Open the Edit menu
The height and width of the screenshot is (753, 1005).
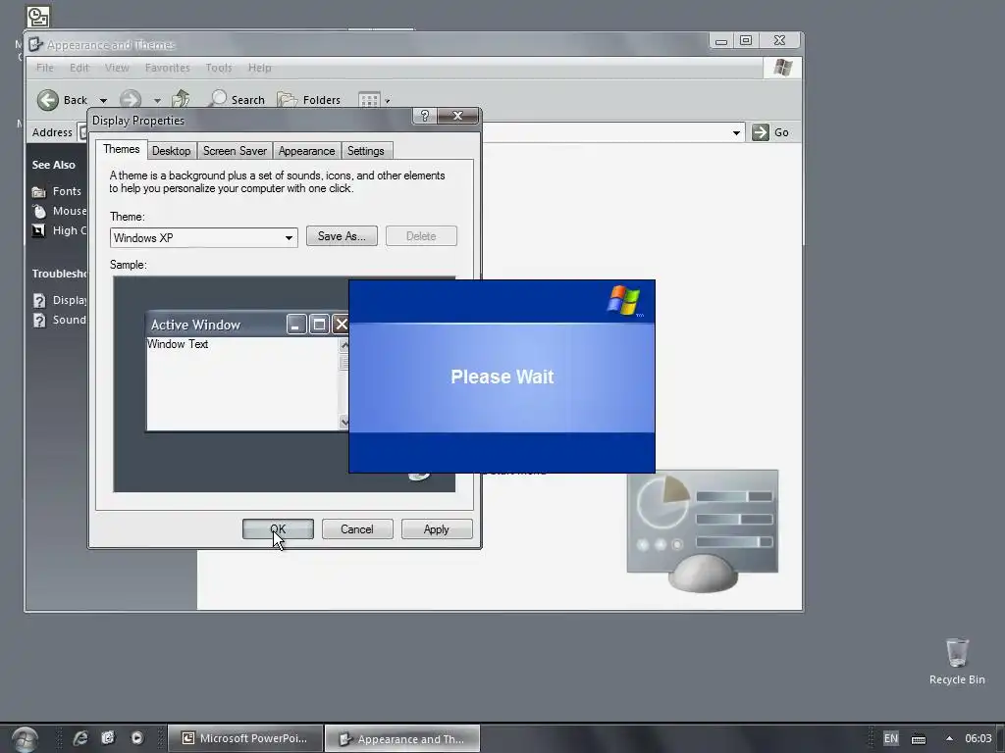pos(79,68)
